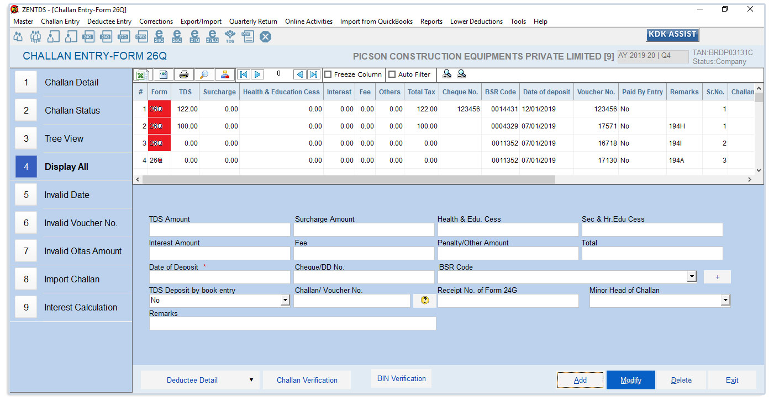774x402 pixels.
Task: Jump to first record with navigation arrow
Action: coord(244,74)
